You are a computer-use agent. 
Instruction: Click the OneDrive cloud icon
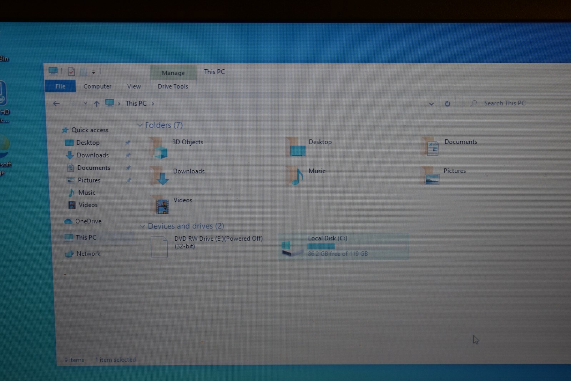tap(68, 221)
